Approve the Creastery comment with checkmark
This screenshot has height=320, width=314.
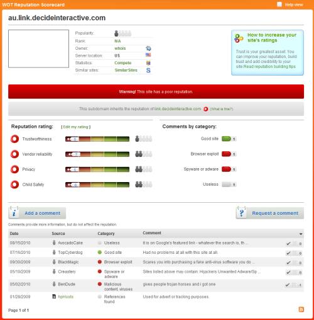pos(288,272)
